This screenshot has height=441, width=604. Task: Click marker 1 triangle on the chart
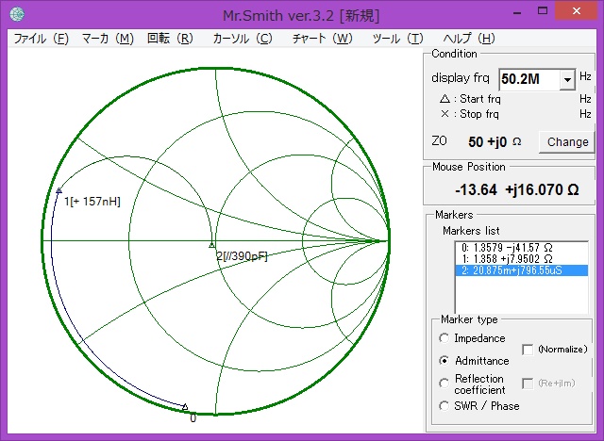(59, 190)
